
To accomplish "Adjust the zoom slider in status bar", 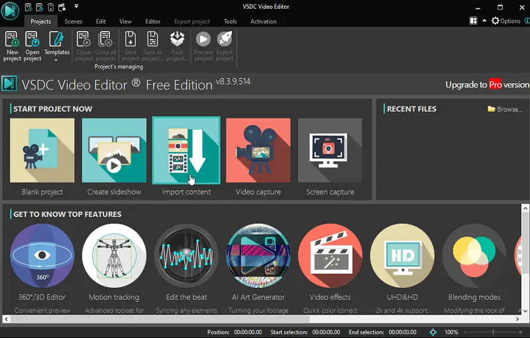I will click(494, 332).
